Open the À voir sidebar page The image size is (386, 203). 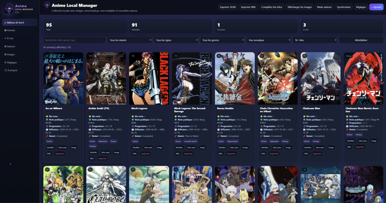(x=20, y=39)
